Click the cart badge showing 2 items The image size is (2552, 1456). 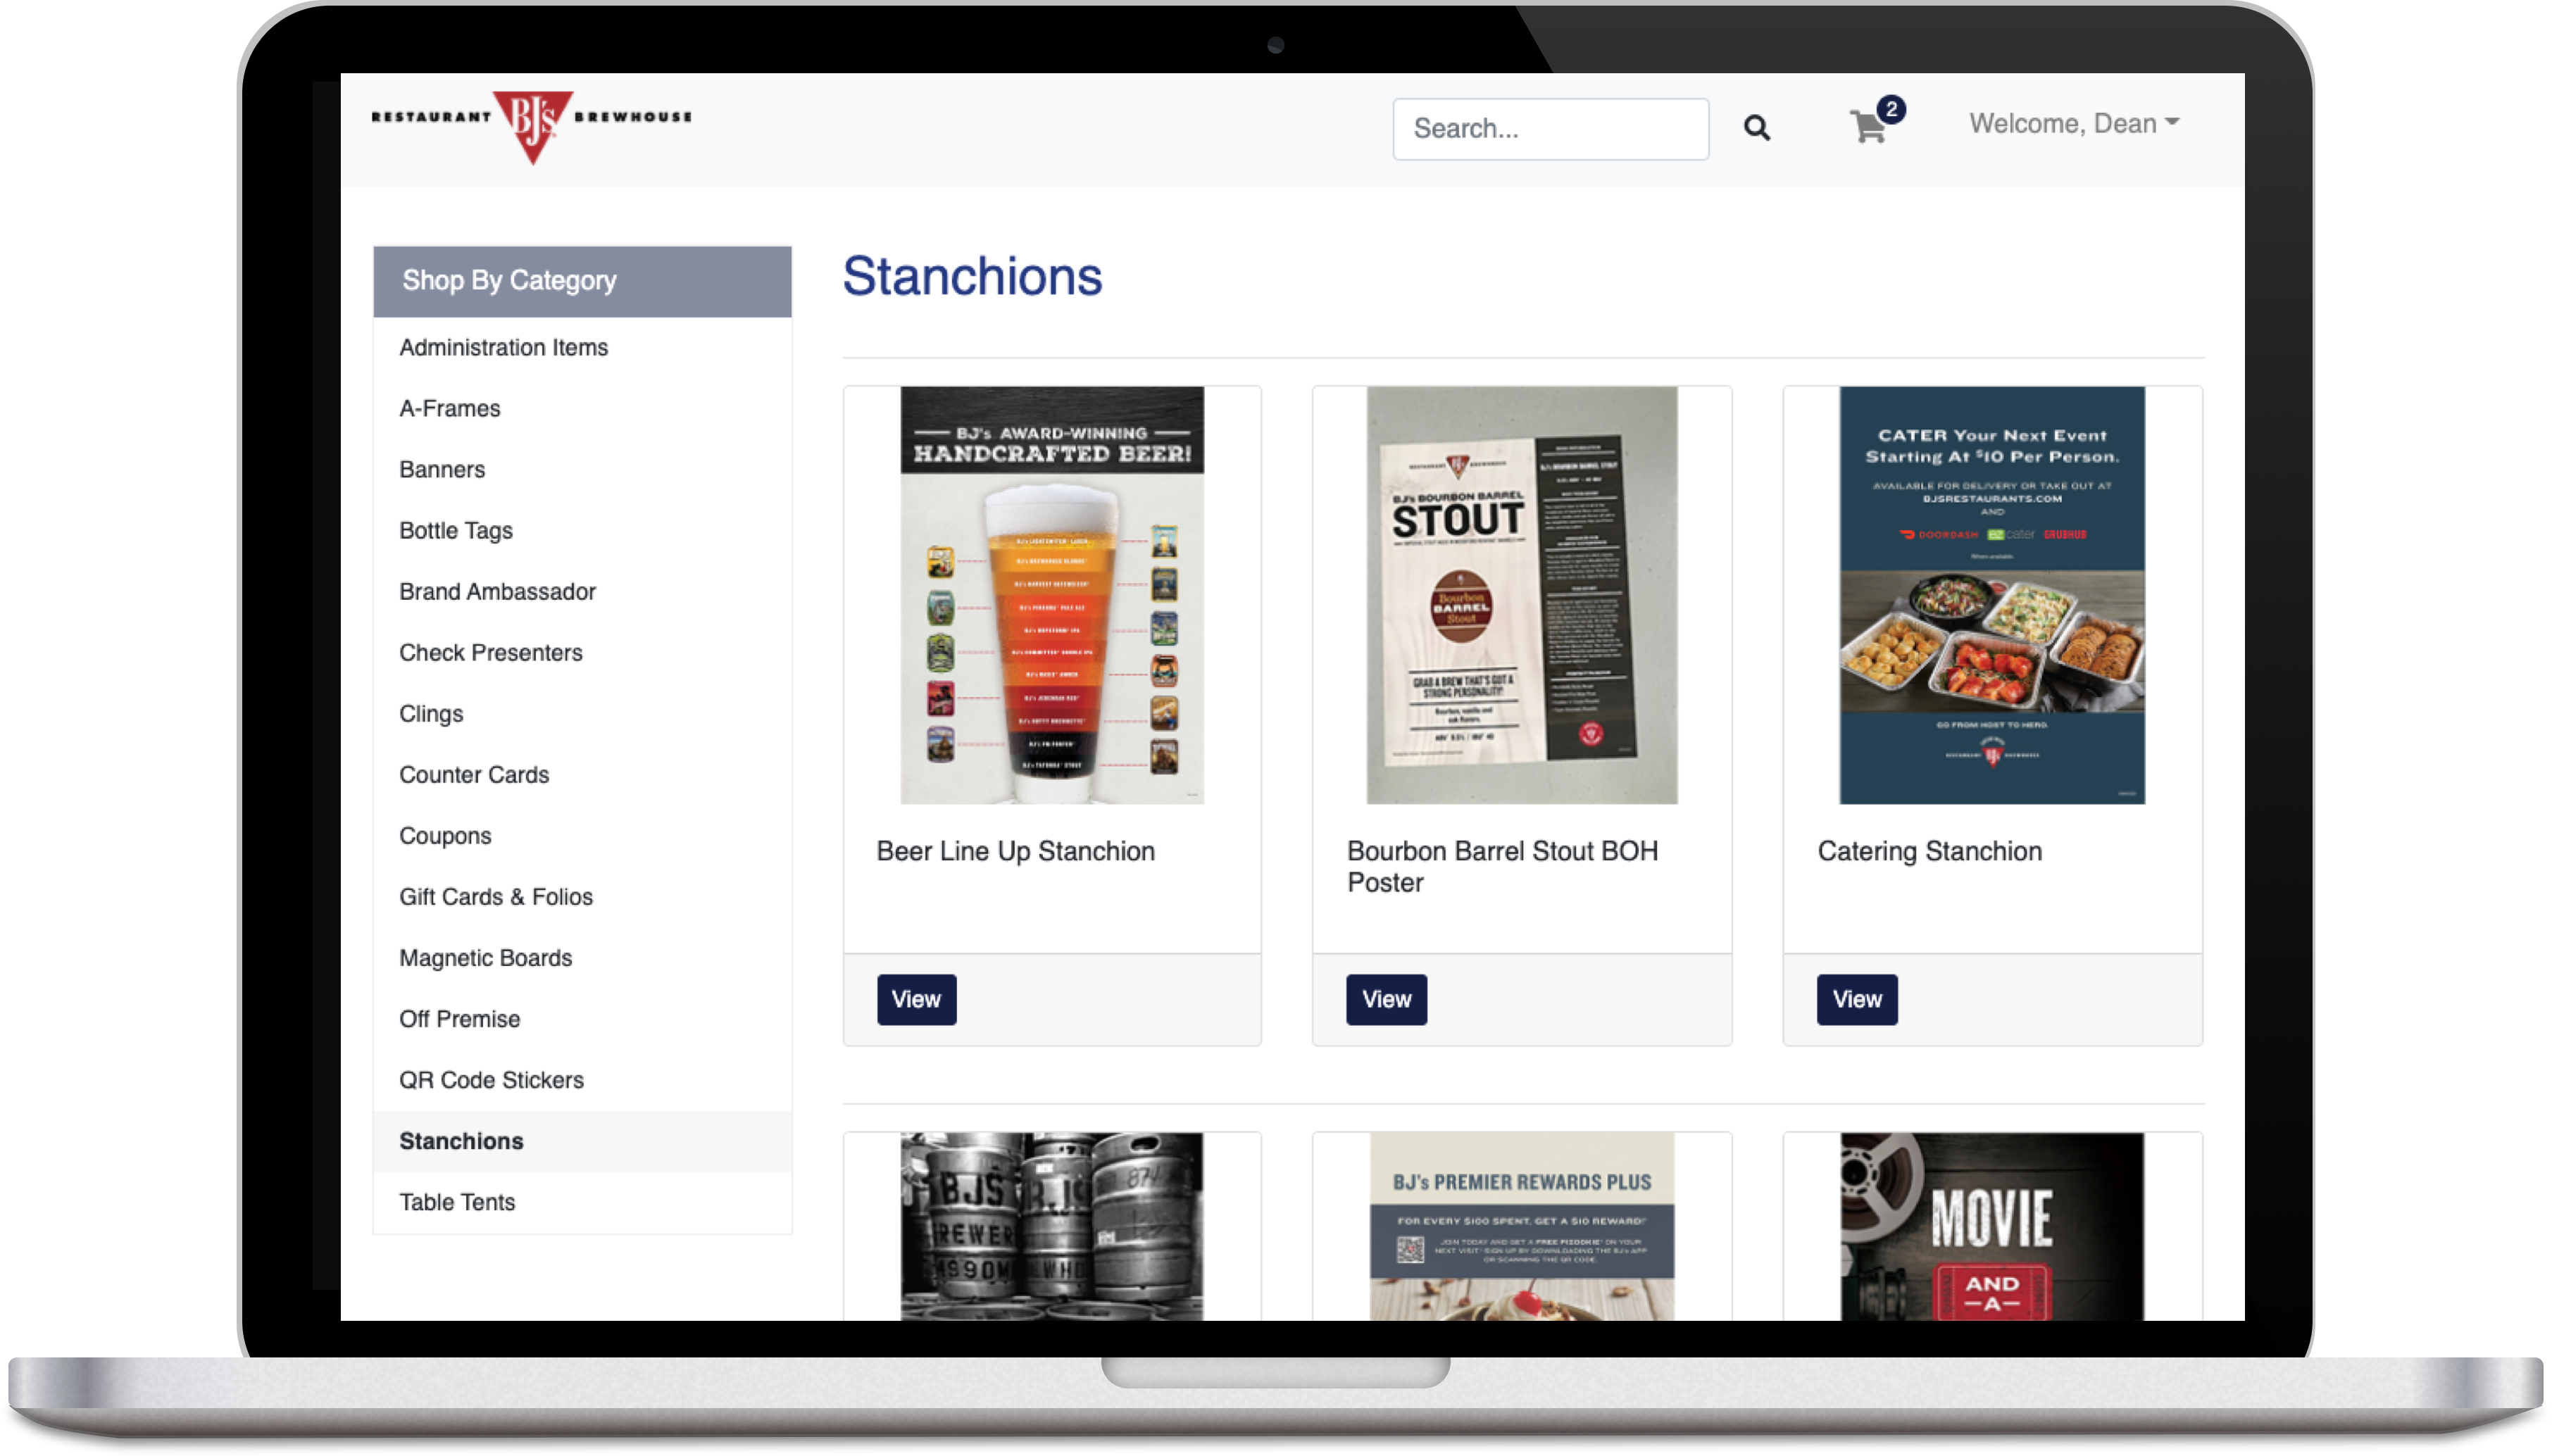coord(1891,108)
